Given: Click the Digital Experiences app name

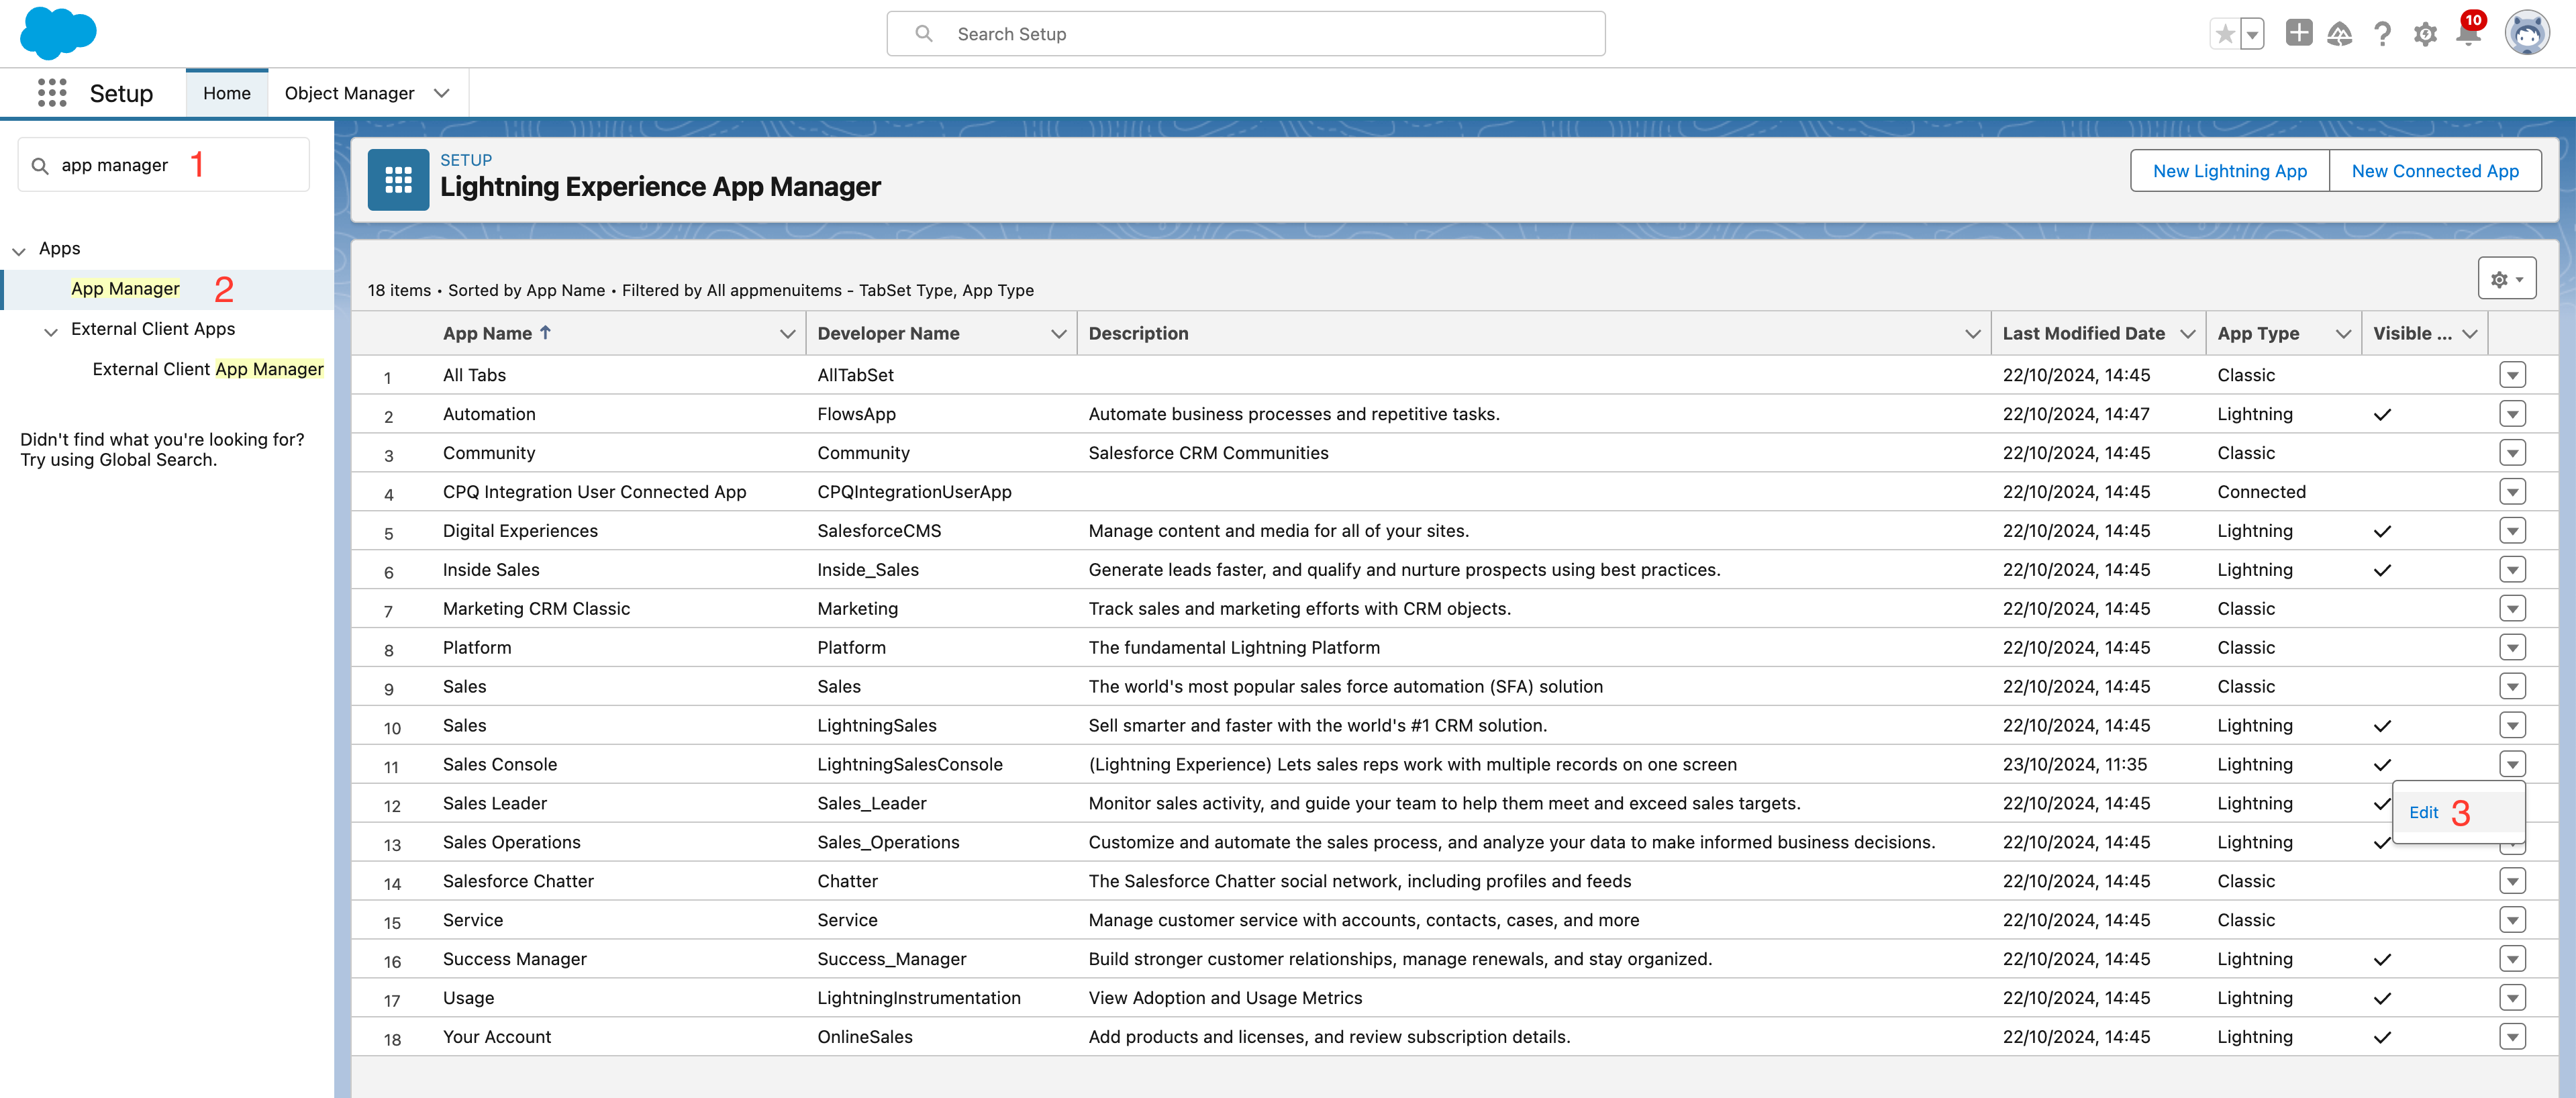Looking at the screenshot, I should (520, 531).
